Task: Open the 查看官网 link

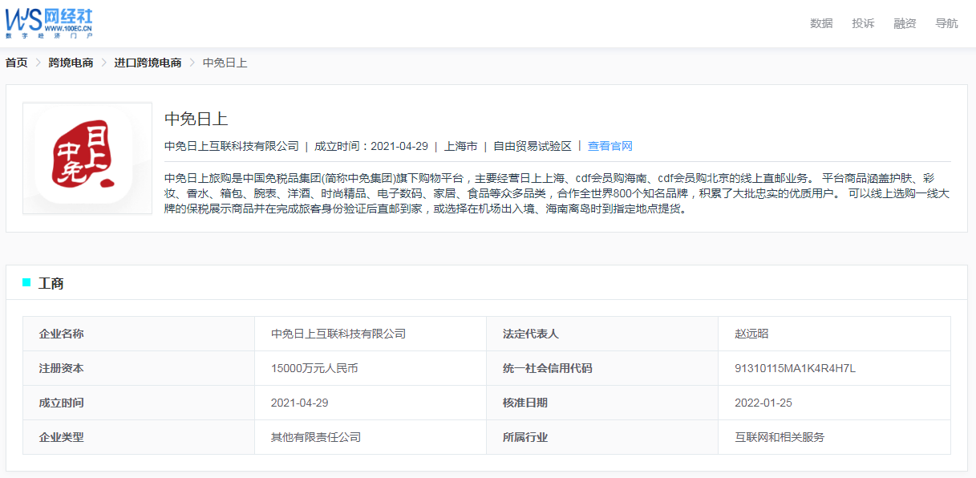Action: [610, 146]
